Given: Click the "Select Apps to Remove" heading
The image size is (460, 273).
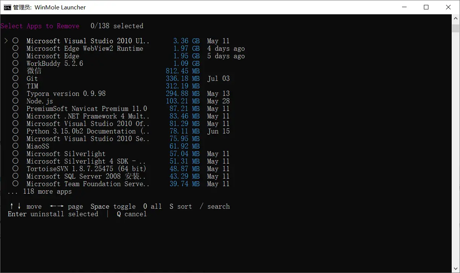Looking at the screenshot, I should click(40, 26).
